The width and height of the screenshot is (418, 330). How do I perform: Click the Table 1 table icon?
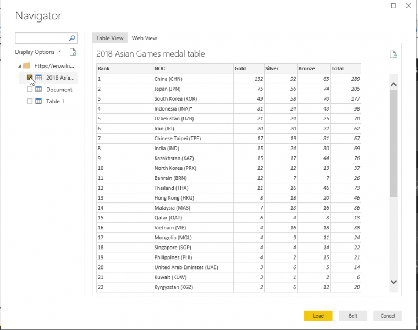pyautogui.click(x=38, y=101)
